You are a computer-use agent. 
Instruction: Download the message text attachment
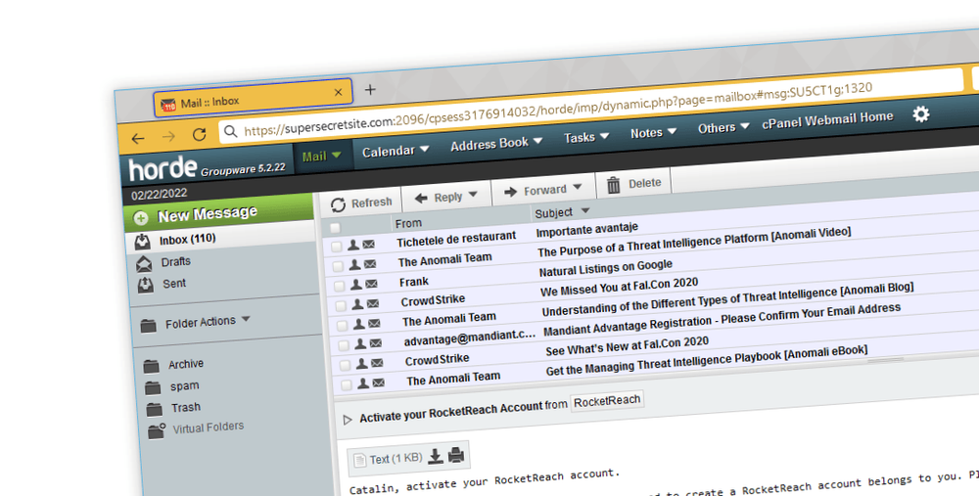(x=436, y=455)
